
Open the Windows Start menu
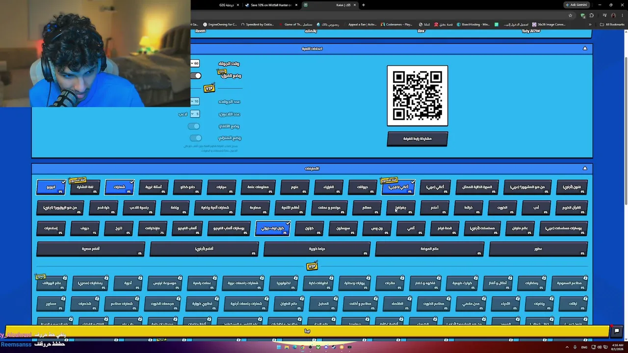[x=279, y=347]
